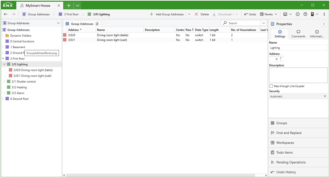Screen dimensions: 330x178
Task: Expand the 3/1 Shutter control node
Action: (4, 82)
